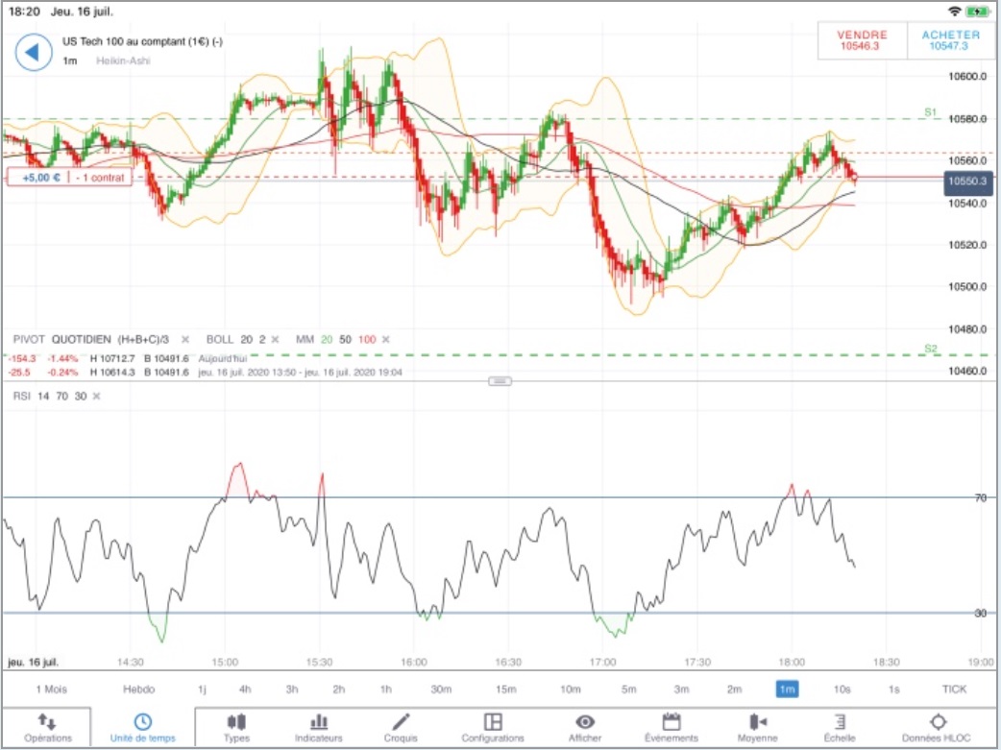Open the Configurations layout icon
This screenshot has width=1001, height=750.
pos(493,722)
